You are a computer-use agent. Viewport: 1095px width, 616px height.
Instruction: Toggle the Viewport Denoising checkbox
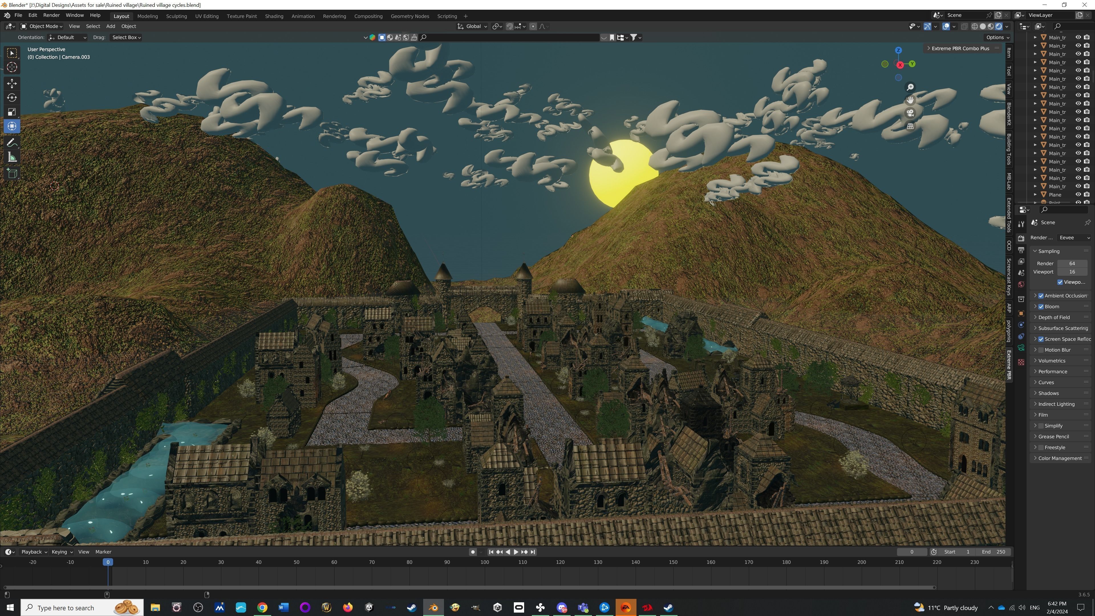1060,282
